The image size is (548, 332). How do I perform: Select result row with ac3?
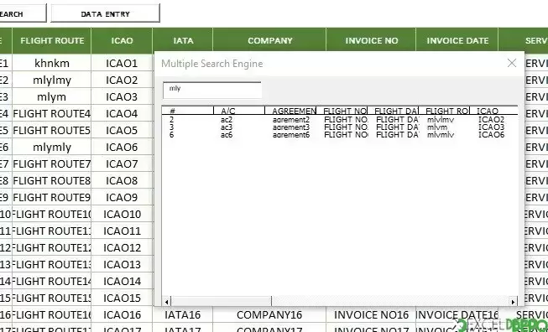[x=340, y=127]
